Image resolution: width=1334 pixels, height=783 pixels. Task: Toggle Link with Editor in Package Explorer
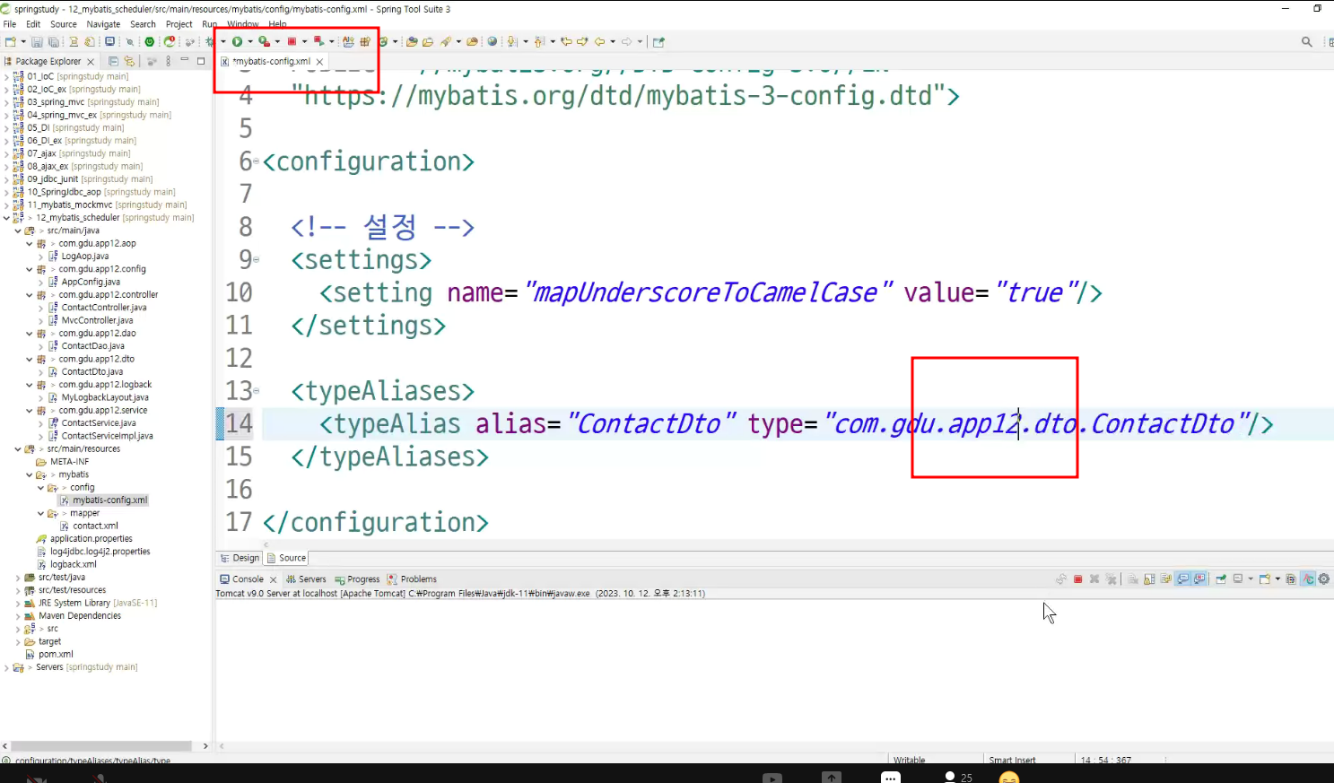pos(129,61)
